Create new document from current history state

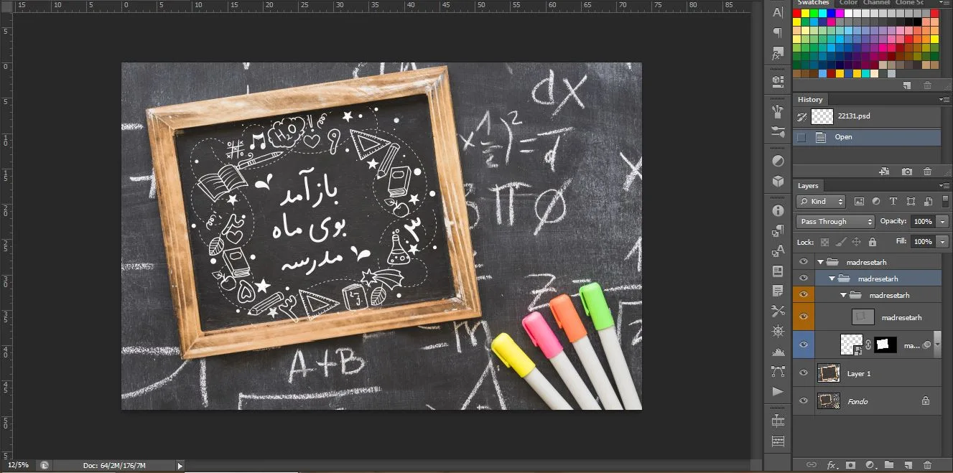pyautogui.click(x=884, y=172)
